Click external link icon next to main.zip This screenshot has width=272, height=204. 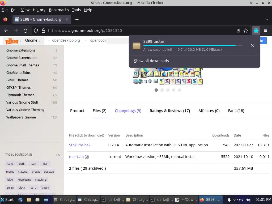click(87, 157)
